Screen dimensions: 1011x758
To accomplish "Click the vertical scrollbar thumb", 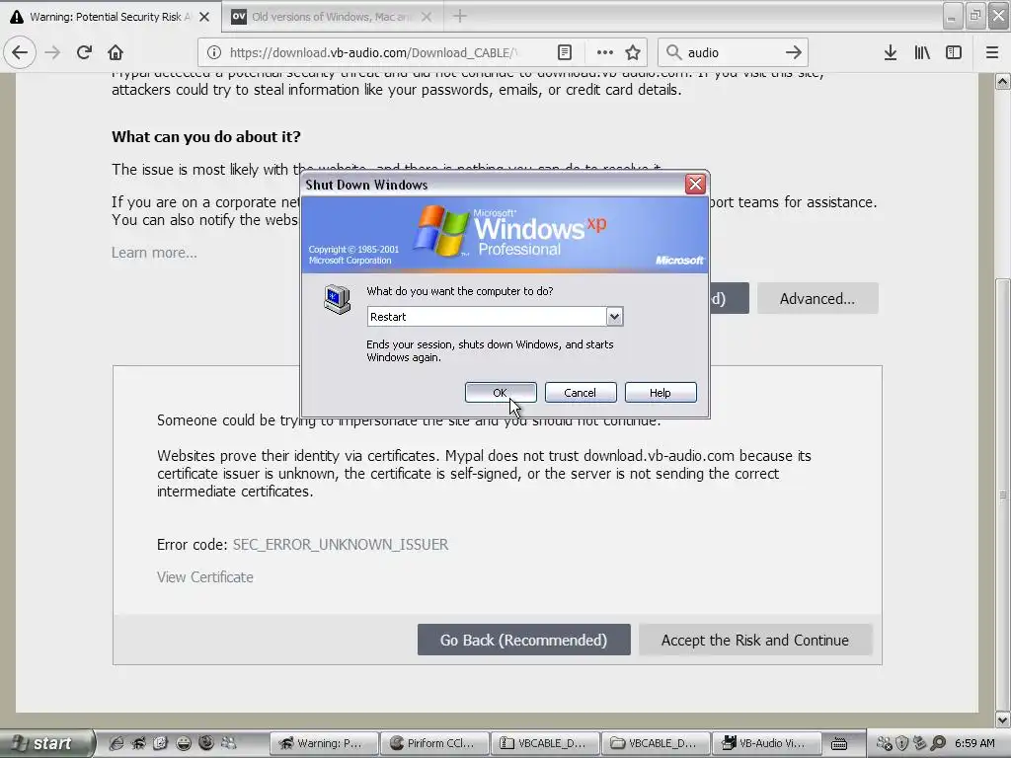I will tap(1003, 494).
